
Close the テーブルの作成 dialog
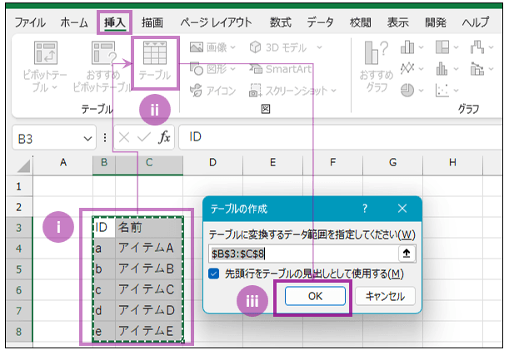(402, 209)
